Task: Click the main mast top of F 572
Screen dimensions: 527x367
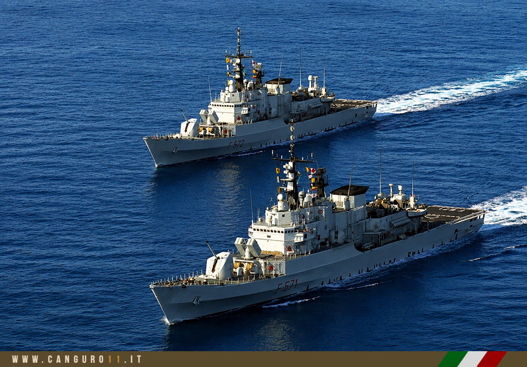Action: (x=239, y=34)
